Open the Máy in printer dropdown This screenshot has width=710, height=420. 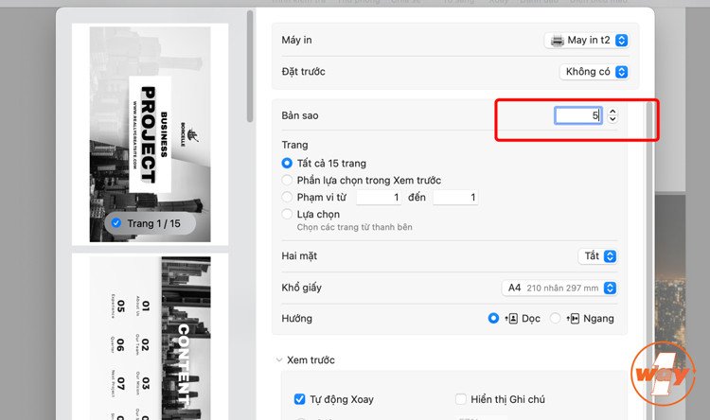coord(586,41)
